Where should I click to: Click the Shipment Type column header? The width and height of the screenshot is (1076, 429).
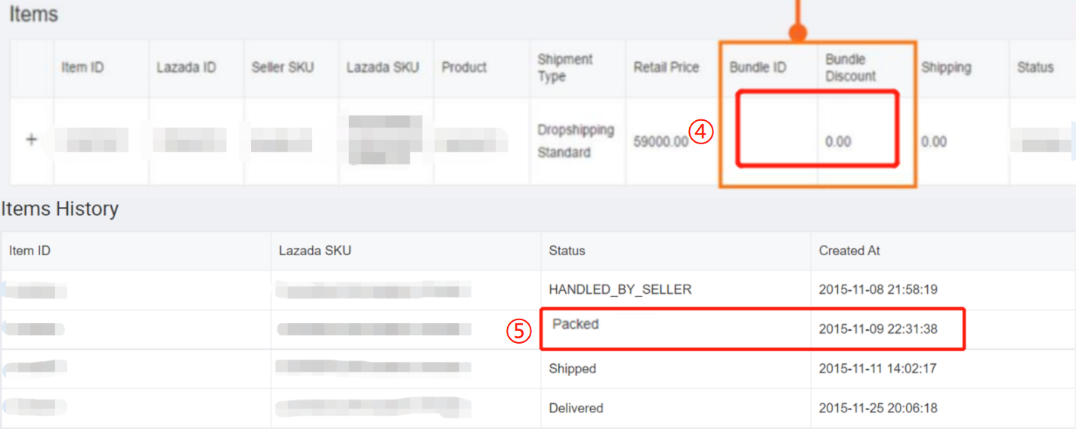pos(565,67)
